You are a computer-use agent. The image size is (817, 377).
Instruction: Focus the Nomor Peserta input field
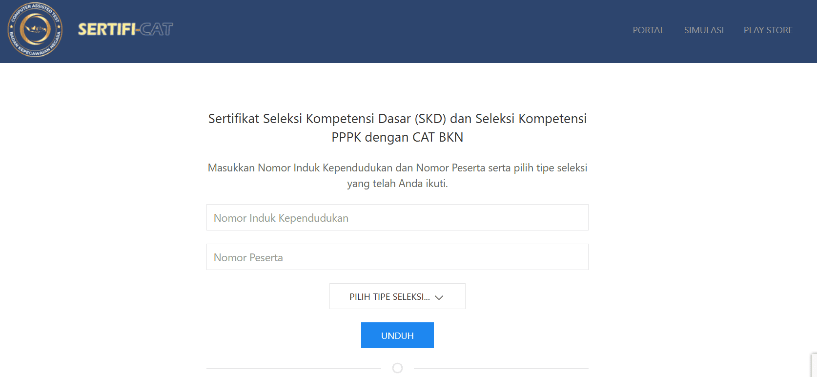coord(397,257)
